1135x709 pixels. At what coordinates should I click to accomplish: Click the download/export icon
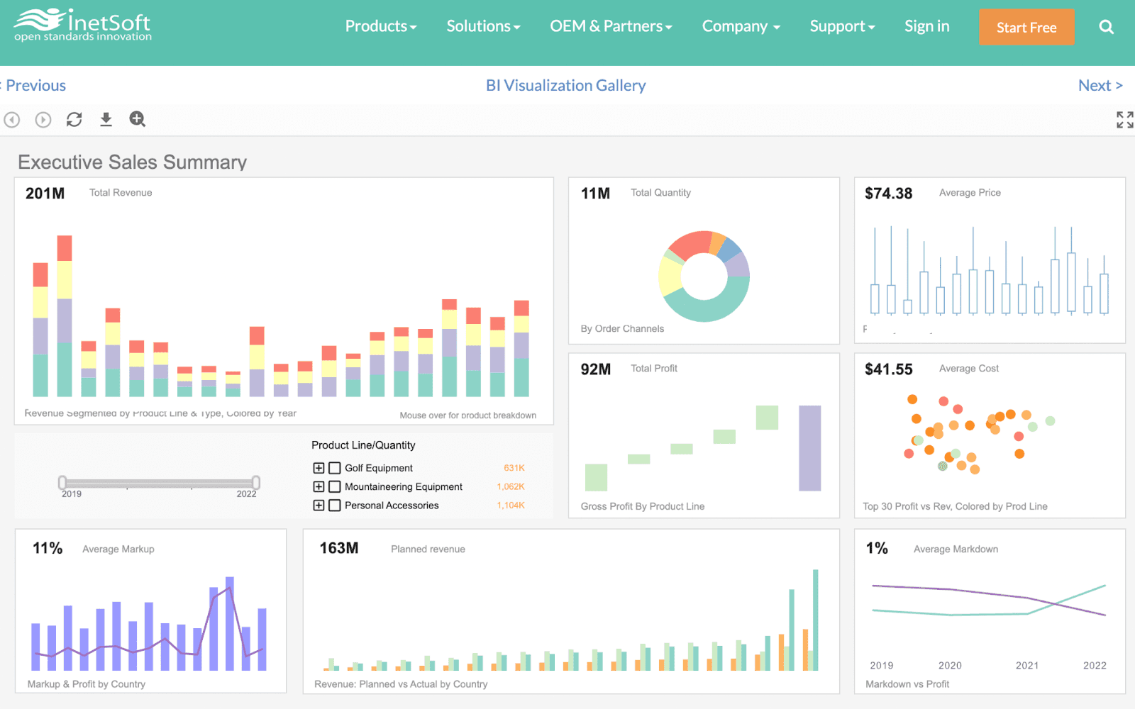[106, 119]
